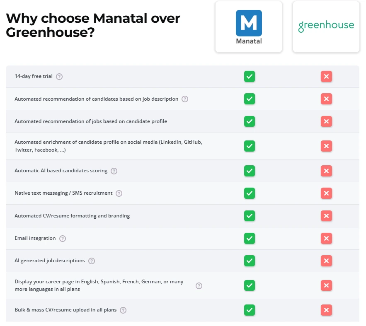This screenshot has height=326, width=366.
Task: Select the Manatal column header card
Action: point(248,27)
